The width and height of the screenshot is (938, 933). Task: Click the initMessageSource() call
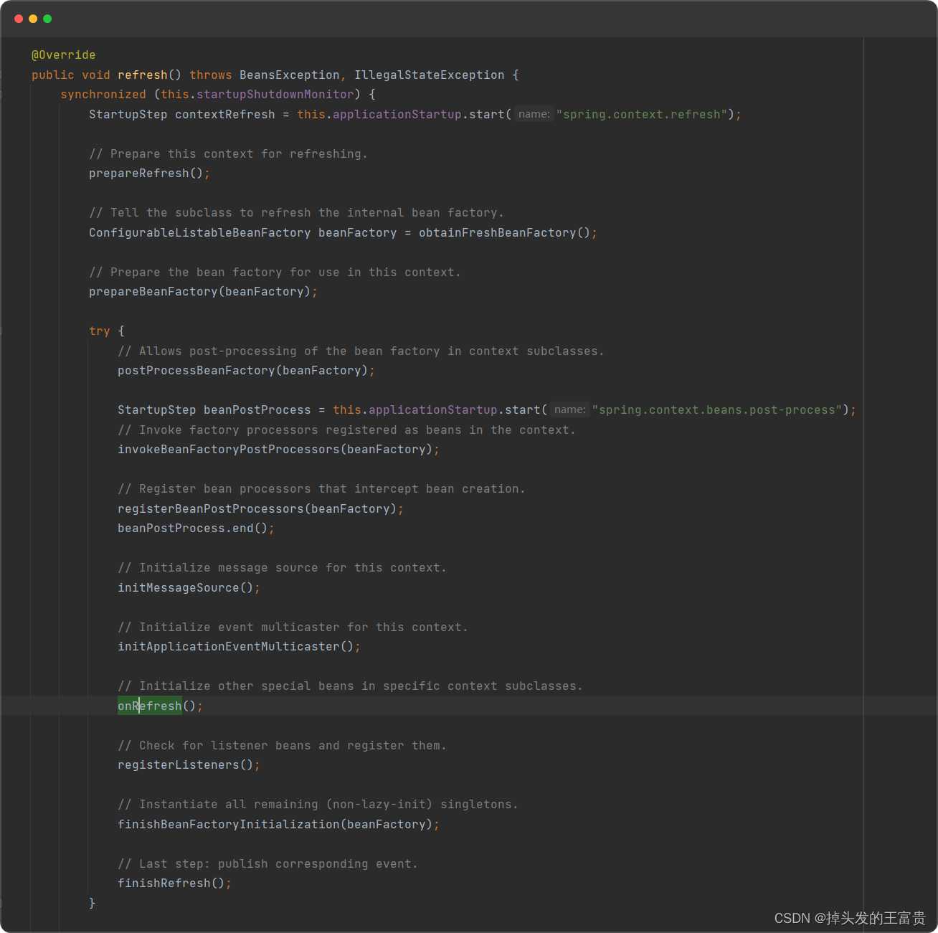186,588
